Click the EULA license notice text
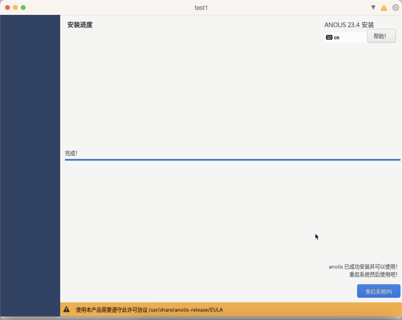Image resolution: width=402 pixels, height=320 pixels. [149, 310]
